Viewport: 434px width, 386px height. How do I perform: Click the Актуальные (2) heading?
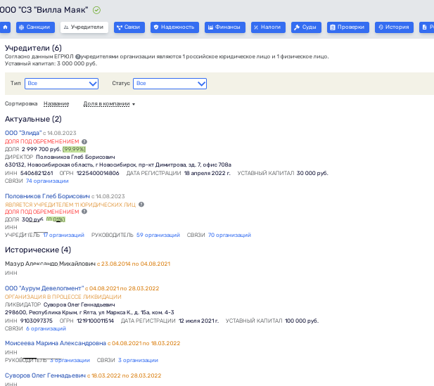(x=33, y=120)
